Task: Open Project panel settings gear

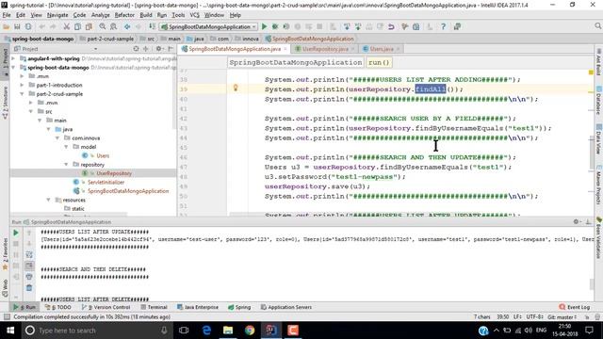Action: point(158,49)
